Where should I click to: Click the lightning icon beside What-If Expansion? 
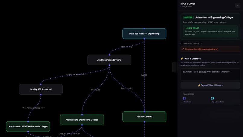pyautogui.click(x=182, y=59)
